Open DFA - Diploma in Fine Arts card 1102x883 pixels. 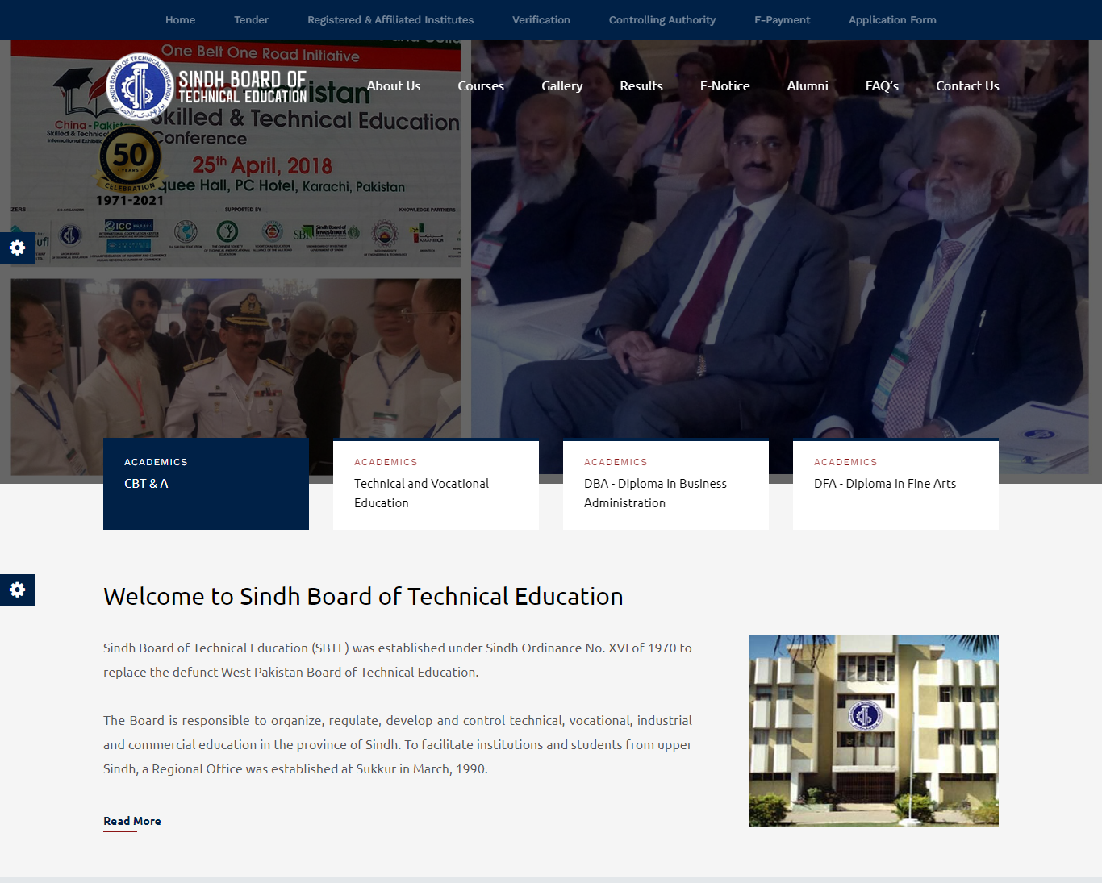[x=895, y=484]
